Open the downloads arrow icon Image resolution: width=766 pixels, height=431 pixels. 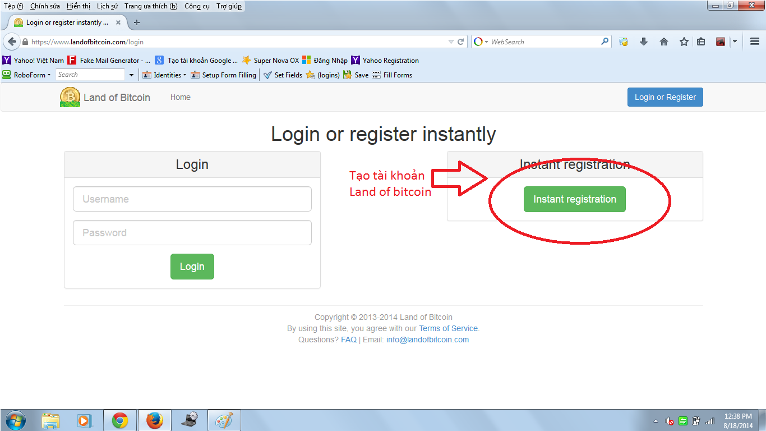pyautogui.click(x=644, y=42)
